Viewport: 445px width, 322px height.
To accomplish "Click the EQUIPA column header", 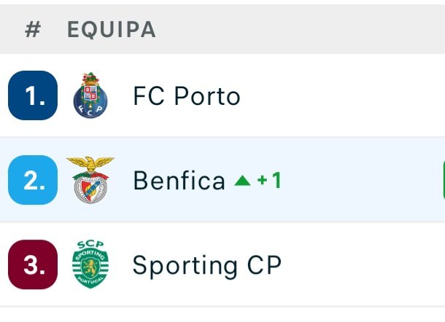I will click(111, 30).
